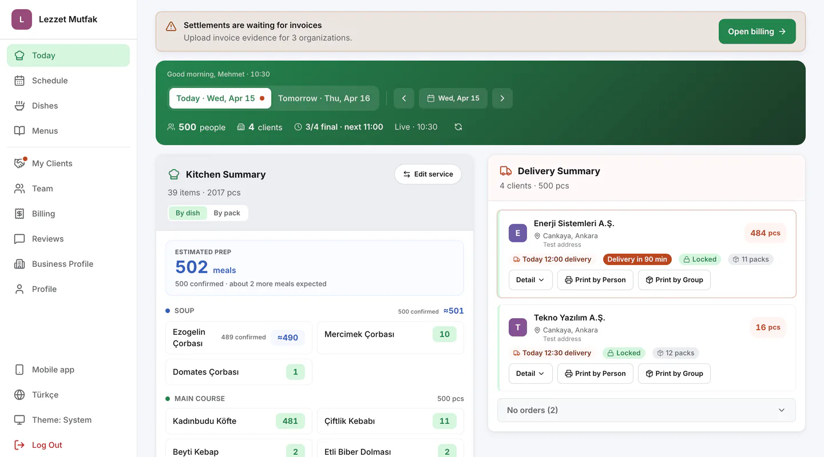Click the refresh icon next to Live 10:30
Viewport: 824px width, 457px height.
click(458, 127)
